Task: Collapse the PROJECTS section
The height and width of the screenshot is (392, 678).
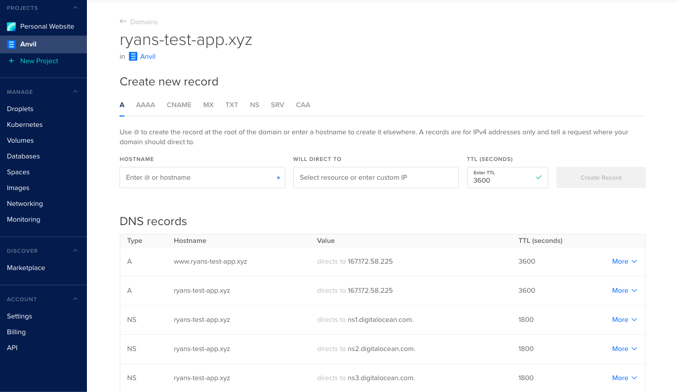Action: (75, 7)
